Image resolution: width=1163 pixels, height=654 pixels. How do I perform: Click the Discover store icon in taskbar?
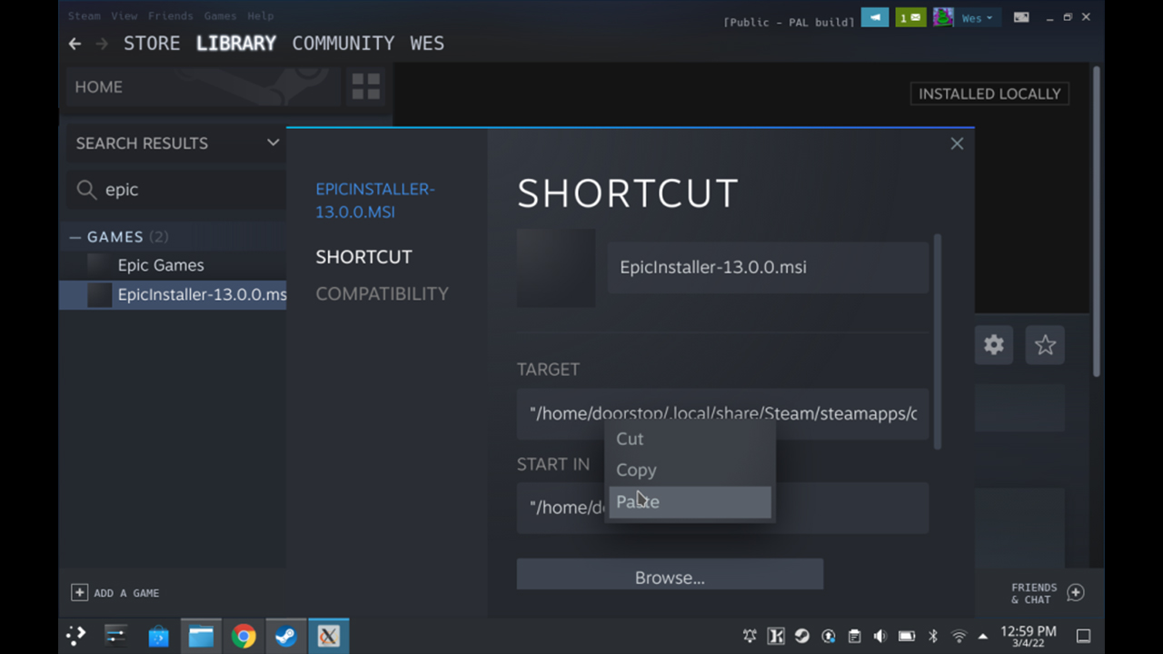(158, 636)
